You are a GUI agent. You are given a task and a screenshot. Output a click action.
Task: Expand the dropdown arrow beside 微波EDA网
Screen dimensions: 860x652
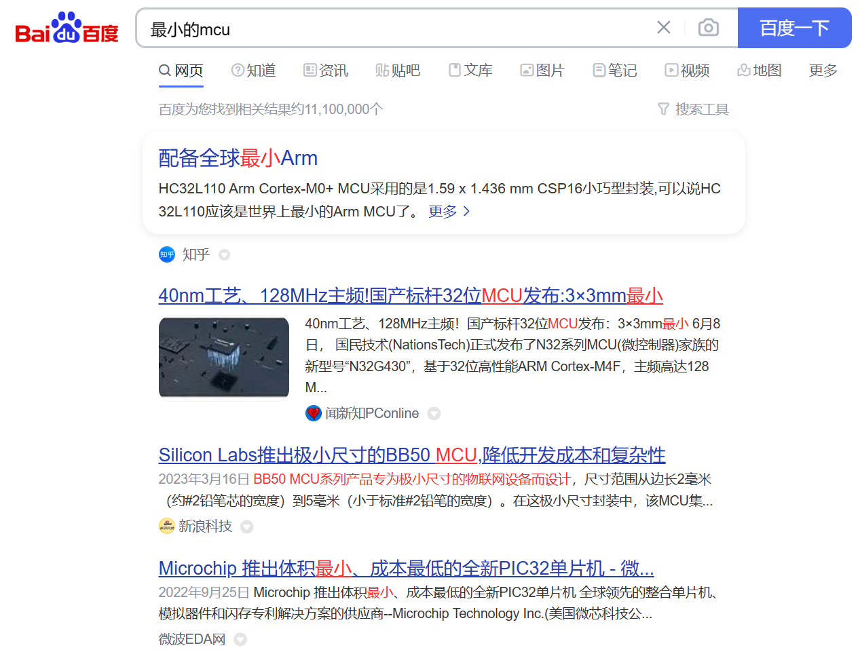pos(240,639)
